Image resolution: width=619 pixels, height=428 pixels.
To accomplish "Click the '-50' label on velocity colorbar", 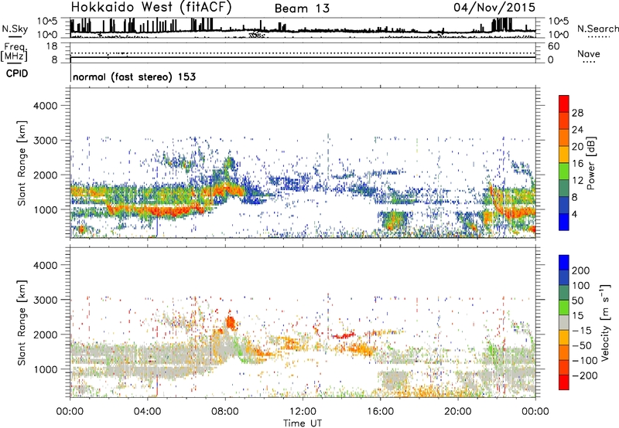I will pyautogui.click(x=582, y=345).
